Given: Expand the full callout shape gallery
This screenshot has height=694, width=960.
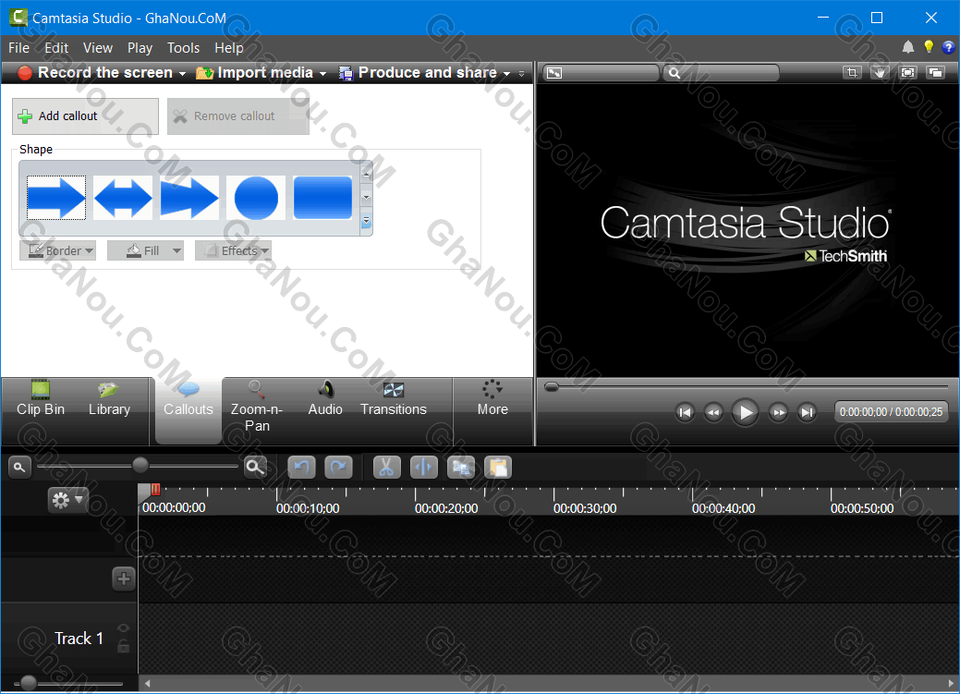Looking at the screenshot, I should pos(366,221).
